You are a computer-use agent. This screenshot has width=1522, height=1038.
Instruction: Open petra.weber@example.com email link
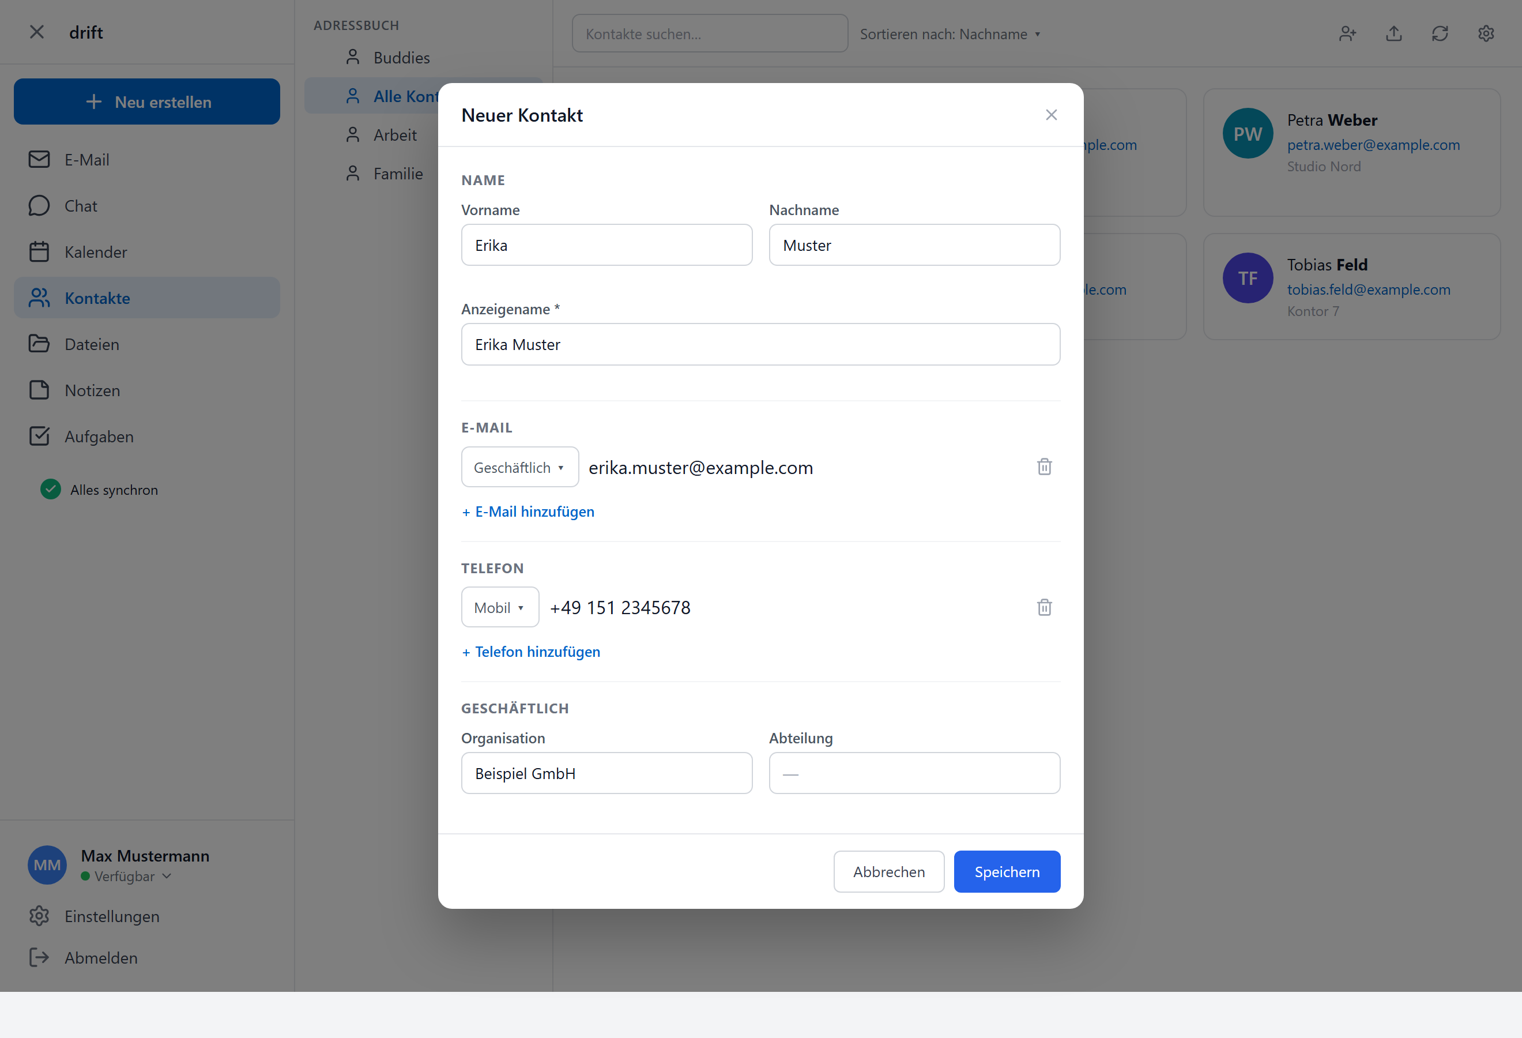(1373, 145)
